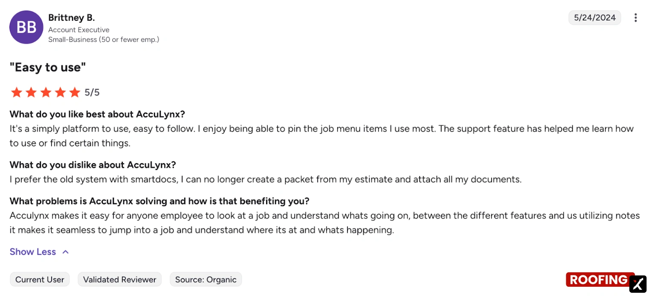
Task: Toggle the Validated Reviewer badge
Action: pyautogui.click(x=119, y=279)
